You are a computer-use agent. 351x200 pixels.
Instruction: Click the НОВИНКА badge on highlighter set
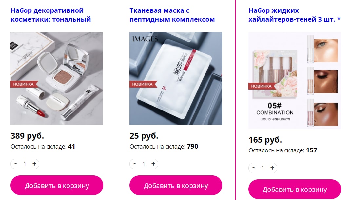262,86
